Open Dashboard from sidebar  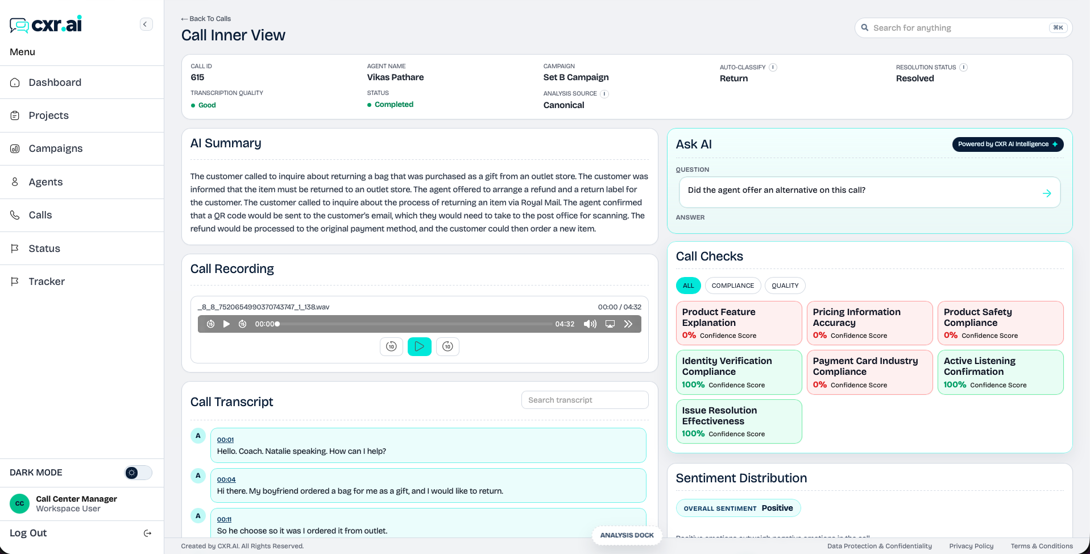pos(82,82)
